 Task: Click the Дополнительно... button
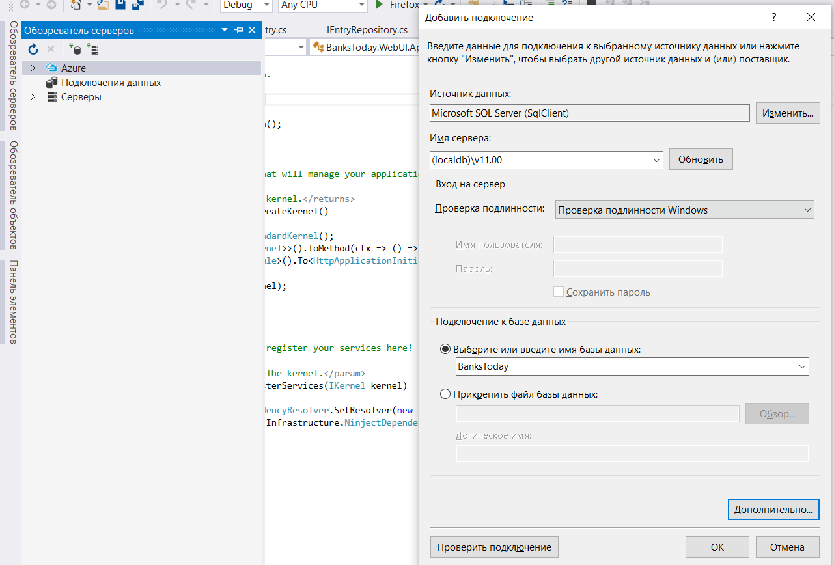(x=773, y=509)
